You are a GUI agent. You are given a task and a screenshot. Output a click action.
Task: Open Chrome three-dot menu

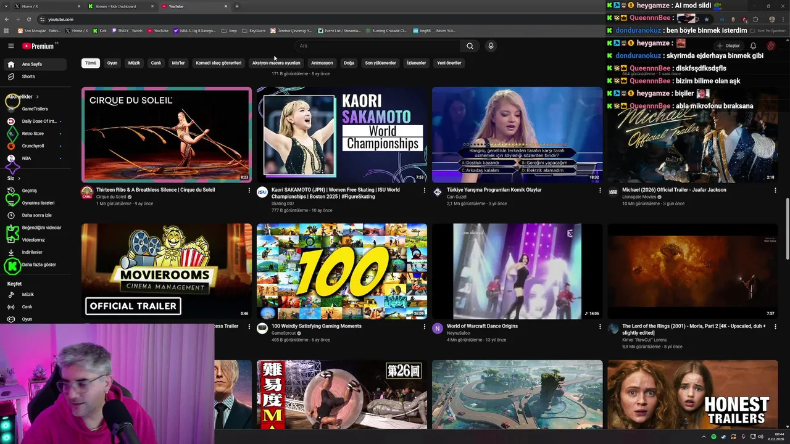[x=783, y=19]
